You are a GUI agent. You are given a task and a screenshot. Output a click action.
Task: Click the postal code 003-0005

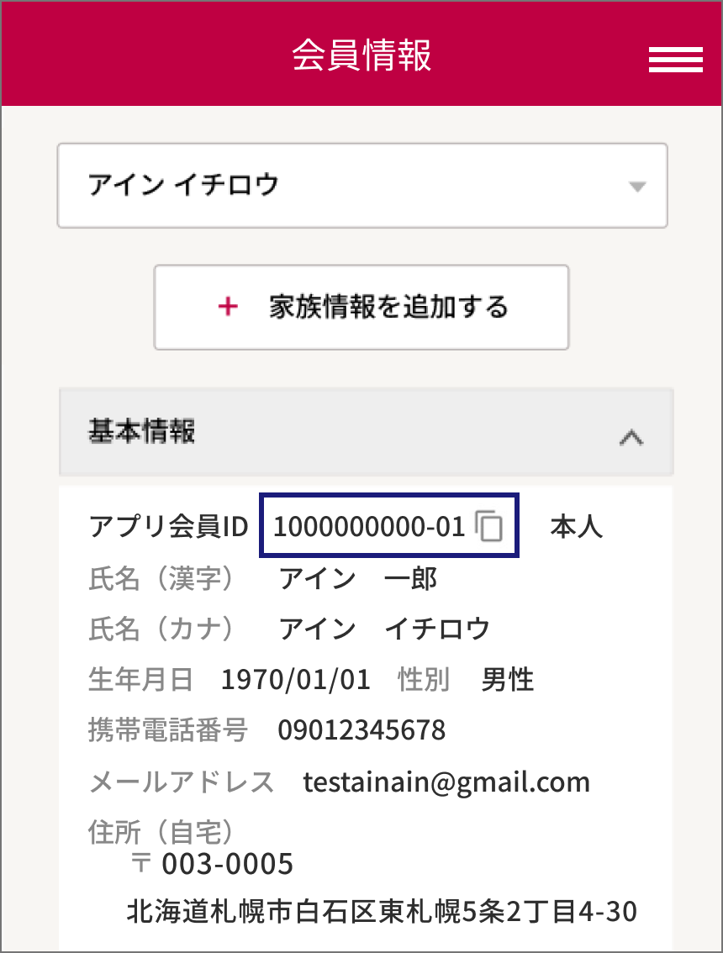click(228, 864)
